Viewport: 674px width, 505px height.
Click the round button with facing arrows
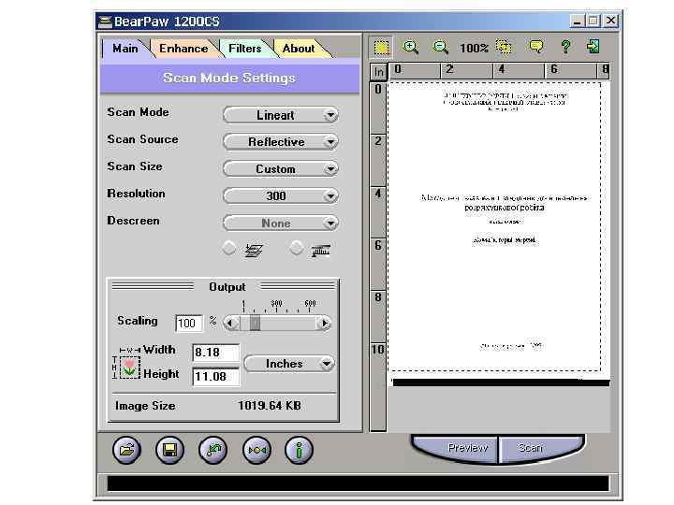coord(256,450)
